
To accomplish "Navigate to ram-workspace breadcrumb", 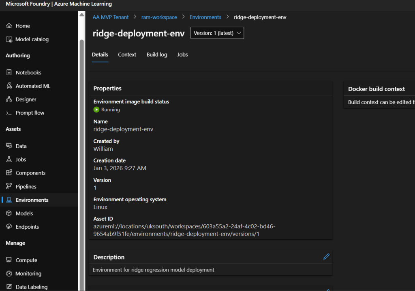I will 159,17.
